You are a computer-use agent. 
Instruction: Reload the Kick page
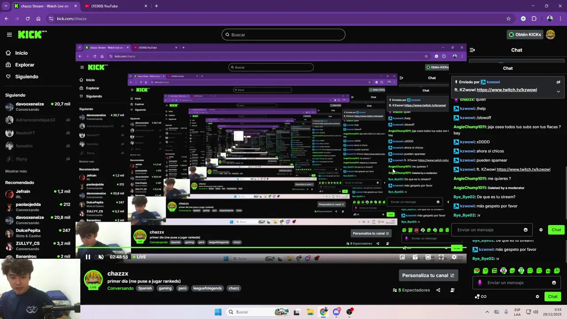coord(27,19)
